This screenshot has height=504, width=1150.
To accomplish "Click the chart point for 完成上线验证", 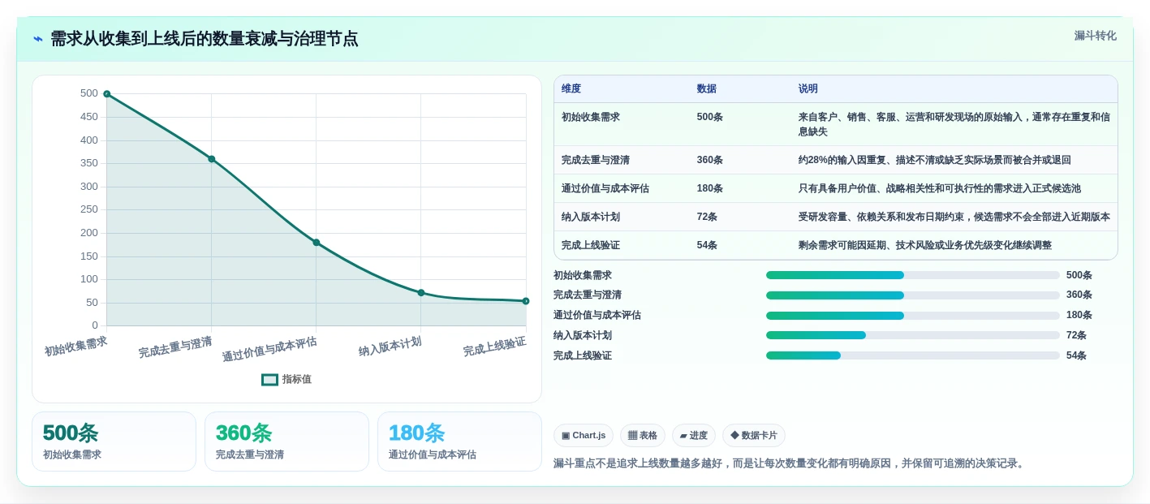I will coord(526,301).
